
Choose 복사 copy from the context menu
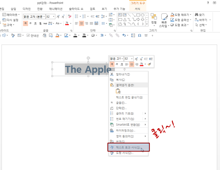[x=129, y=80]
